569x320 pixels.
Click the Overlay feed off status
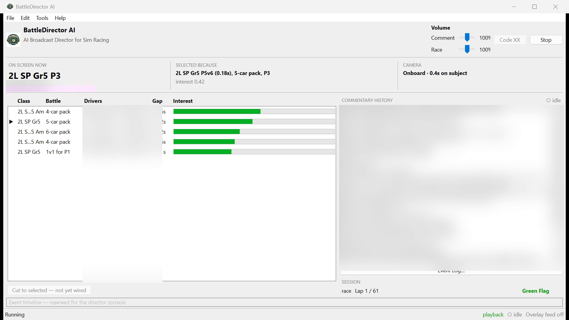click(x=545, y=315)
